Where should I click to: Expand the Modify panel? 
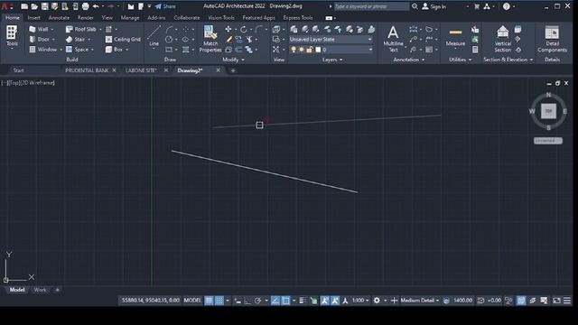[233, 60]
